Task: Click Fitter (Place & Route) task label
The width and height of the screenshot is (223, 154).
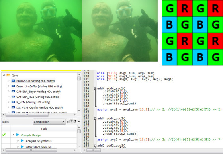Action: click(39, 147)
